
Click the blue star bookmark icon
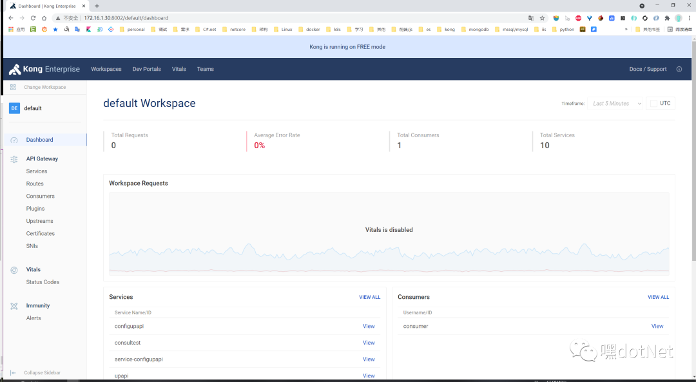tap(55, 29)
